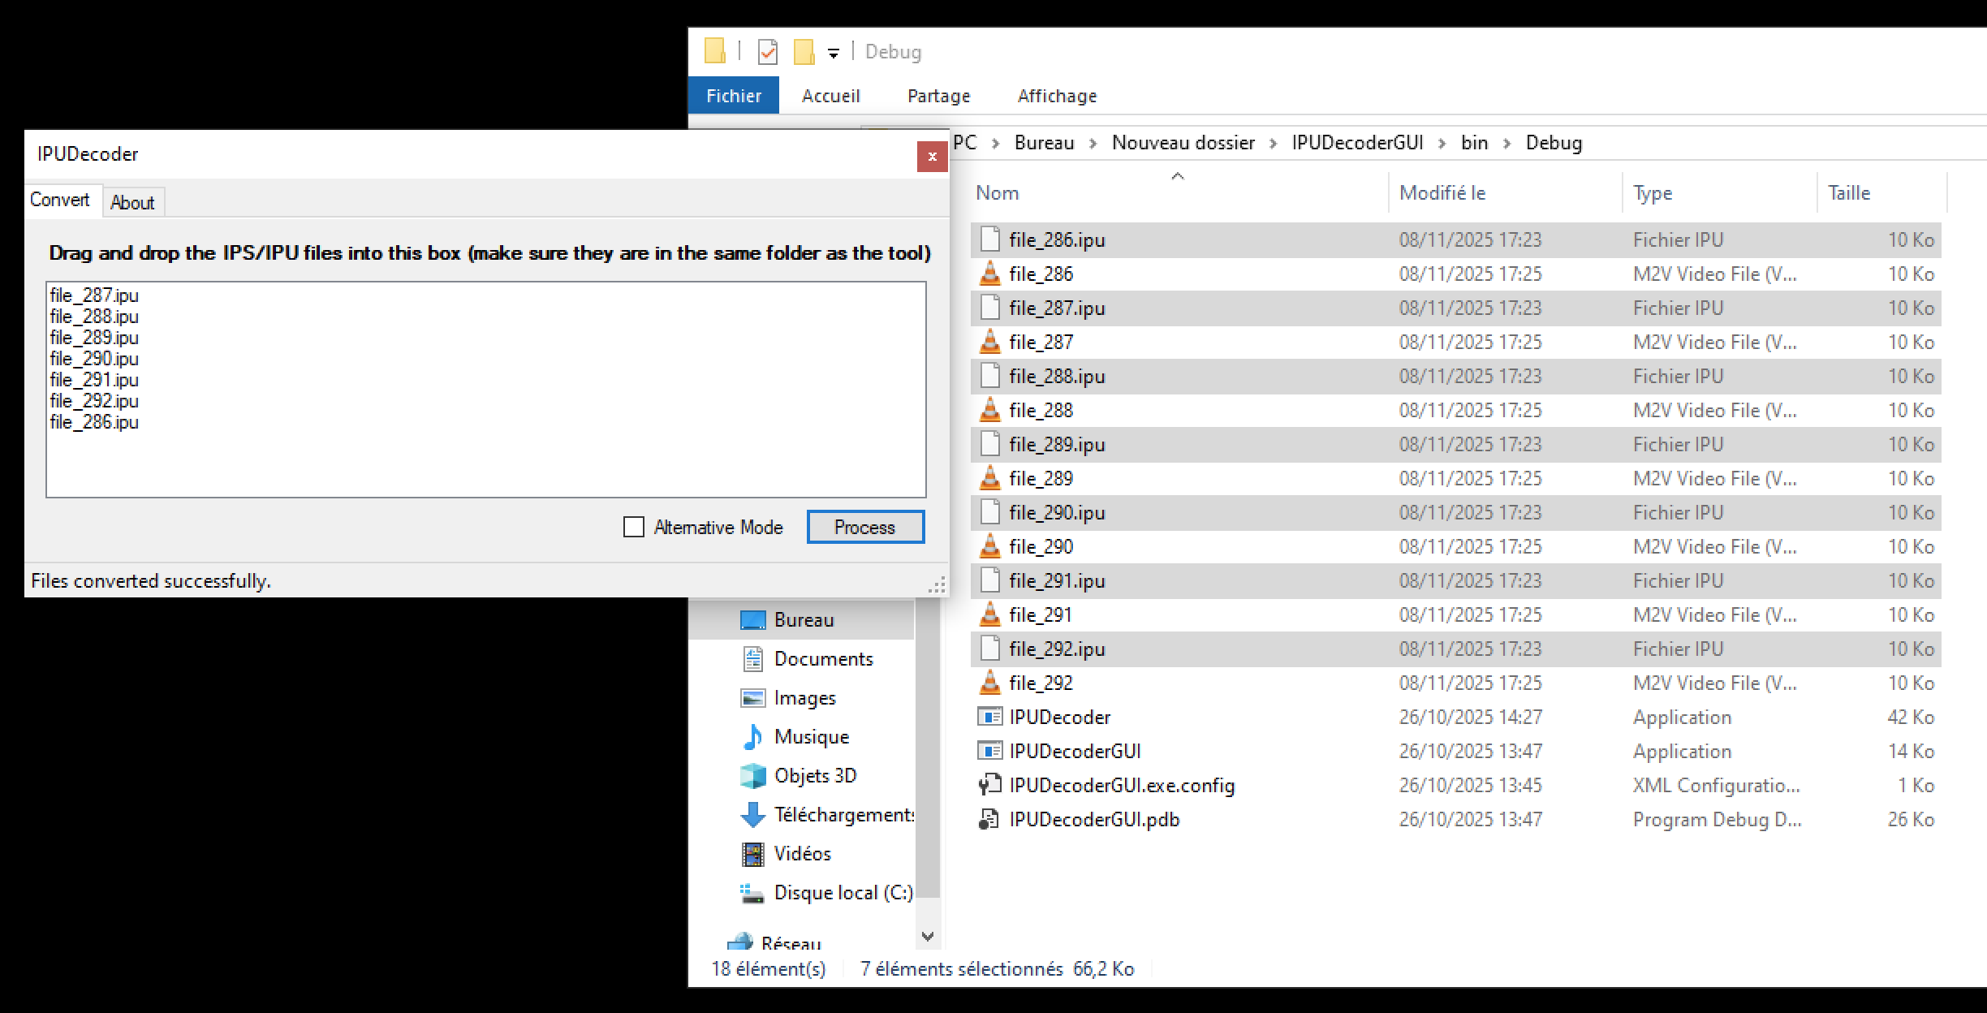Expand breadcrumb chevron after Bureau
The image size is (1987, 1013).
tap(1093, 144)
